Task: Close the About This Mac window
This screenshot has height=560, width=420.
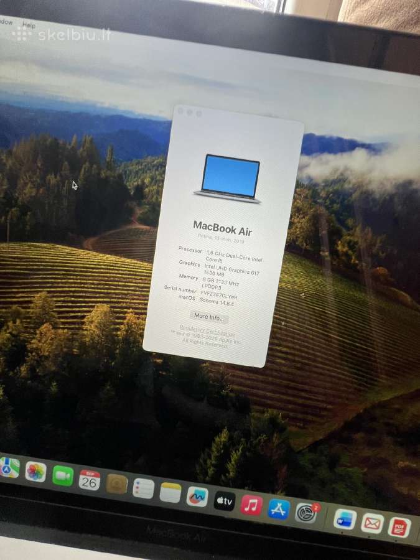Action: [x=180, y=111]
